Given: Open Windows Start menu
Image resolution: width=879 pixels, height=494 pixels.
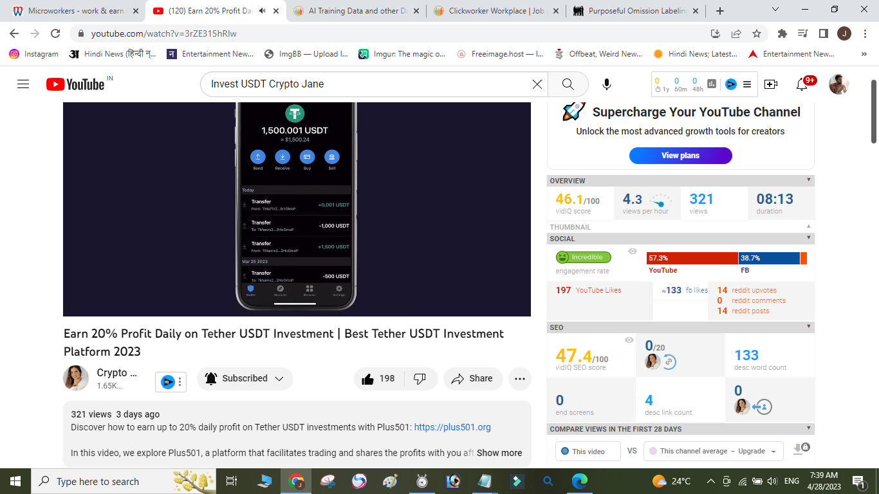Looking at the screenshot, I should [15, 481].
